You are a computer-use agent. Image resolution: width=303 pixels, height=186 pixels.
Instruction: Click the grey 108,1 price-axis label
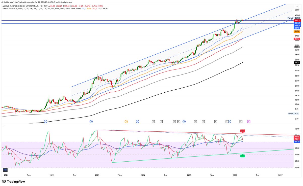pos(297,47)
